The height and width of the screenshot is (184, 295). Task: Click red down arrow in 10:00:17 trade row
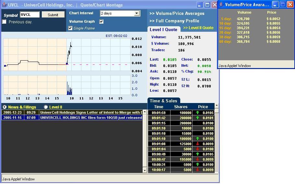[197, 169]
